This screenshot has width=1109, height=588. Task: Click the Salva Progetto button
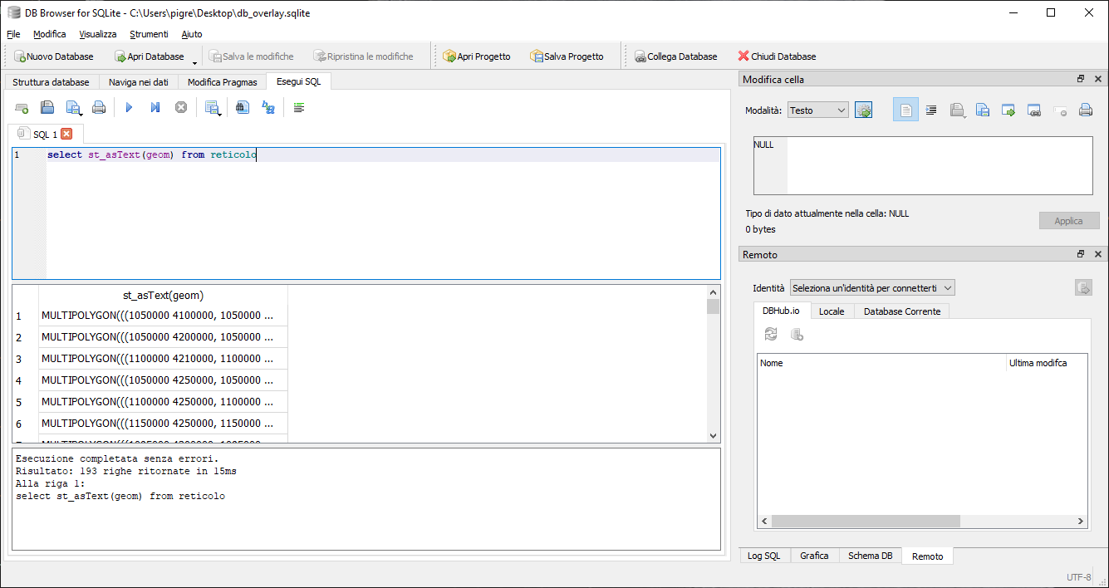(x=567, y=56)
